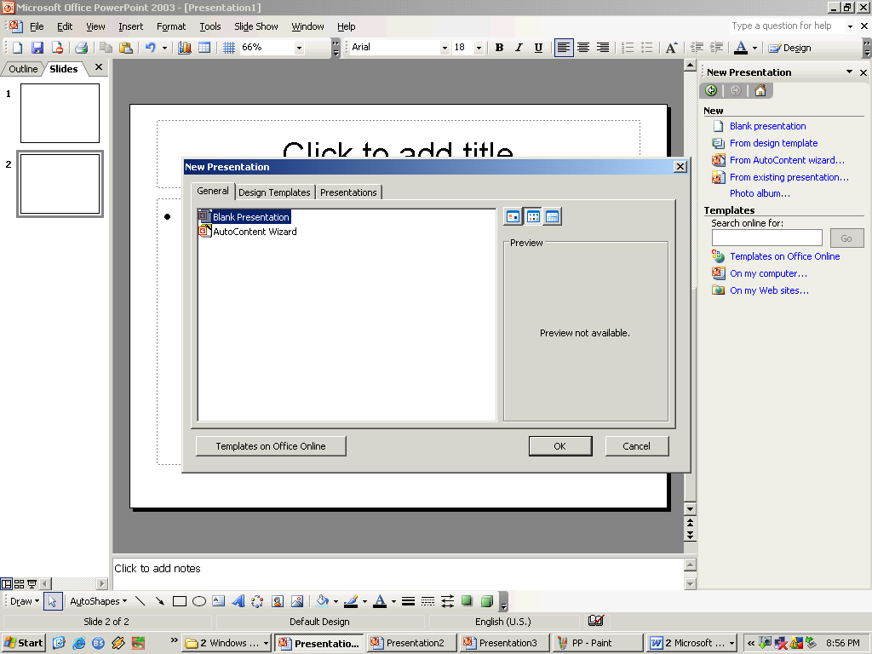Click the Bullets list icon
Viewport: 872px width, 654px height.
tap(647, 48)
